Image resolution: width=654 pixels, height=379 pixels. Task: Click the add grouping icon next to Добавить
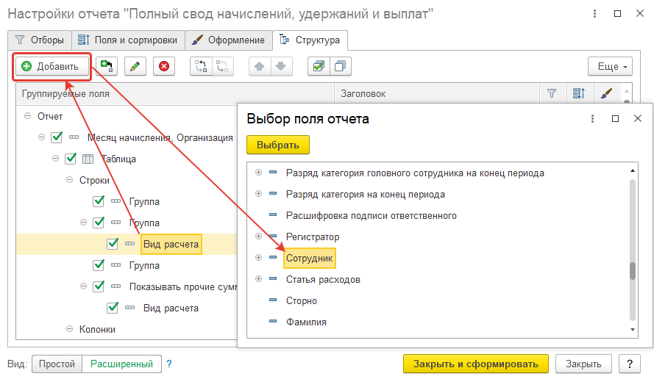[106, 66]
